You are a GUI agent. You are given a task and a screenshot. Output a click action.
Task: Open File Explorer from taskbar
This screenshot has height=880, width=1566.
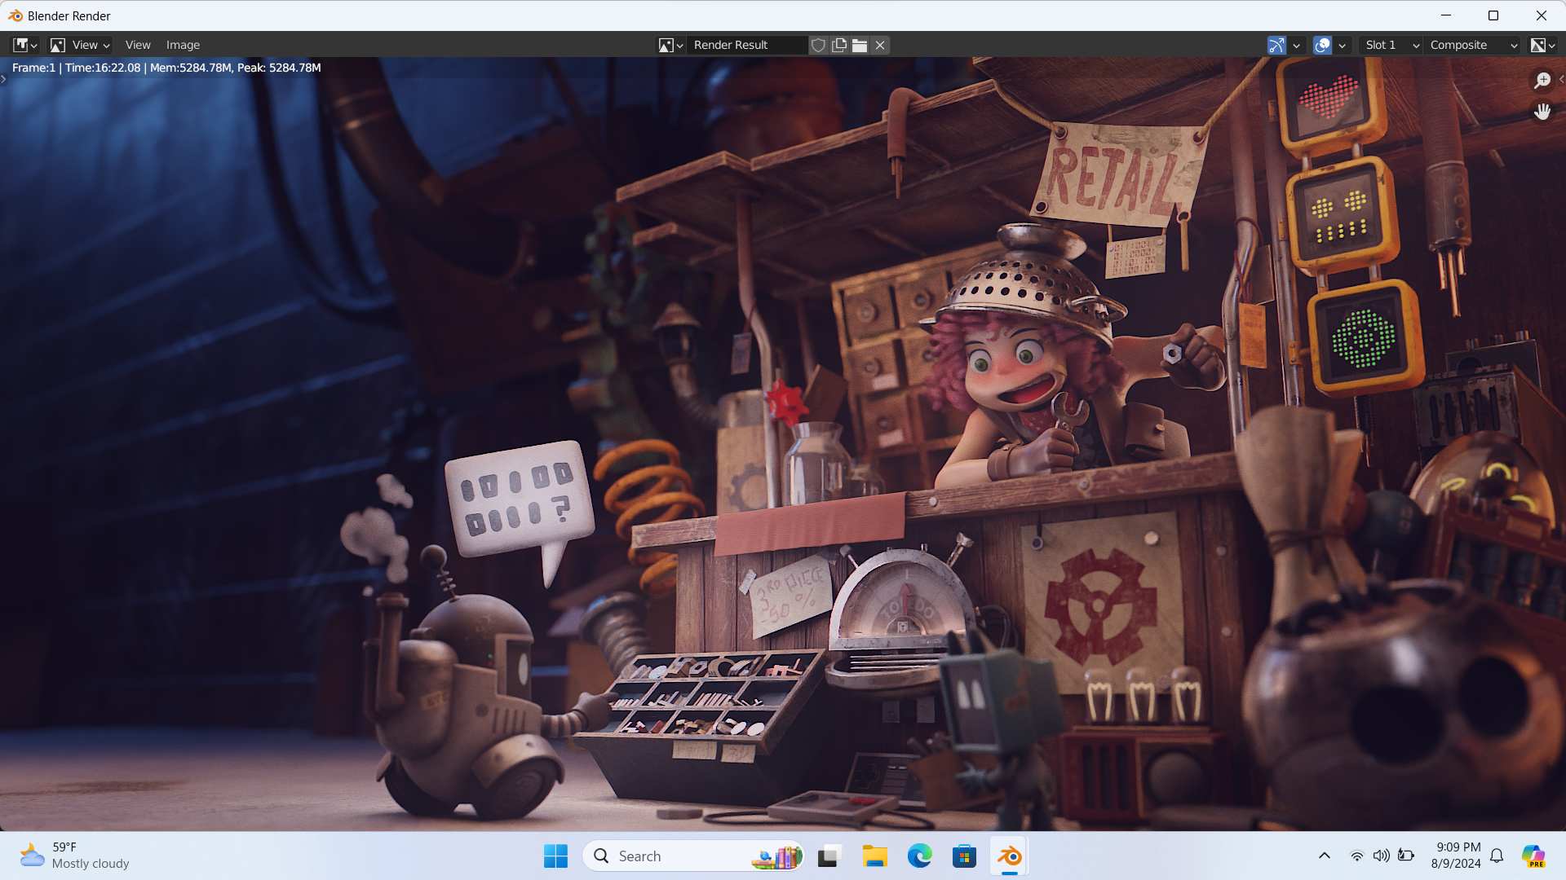pyautogui.click(x=874, y=856)
